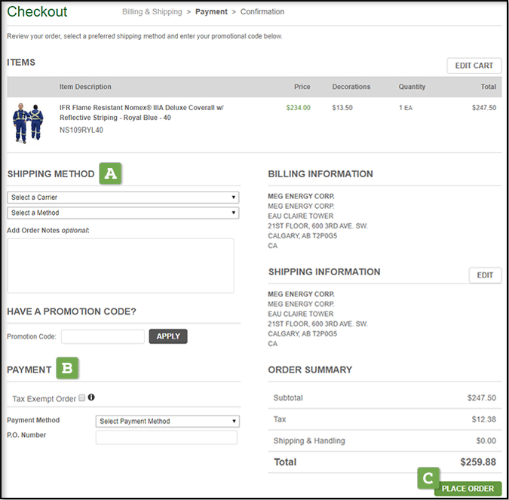Click the coverall product thumbnail image
Image resolution: width=509 pixels, height=500 pixels.
pyautogui.click(x=29, y=122)
